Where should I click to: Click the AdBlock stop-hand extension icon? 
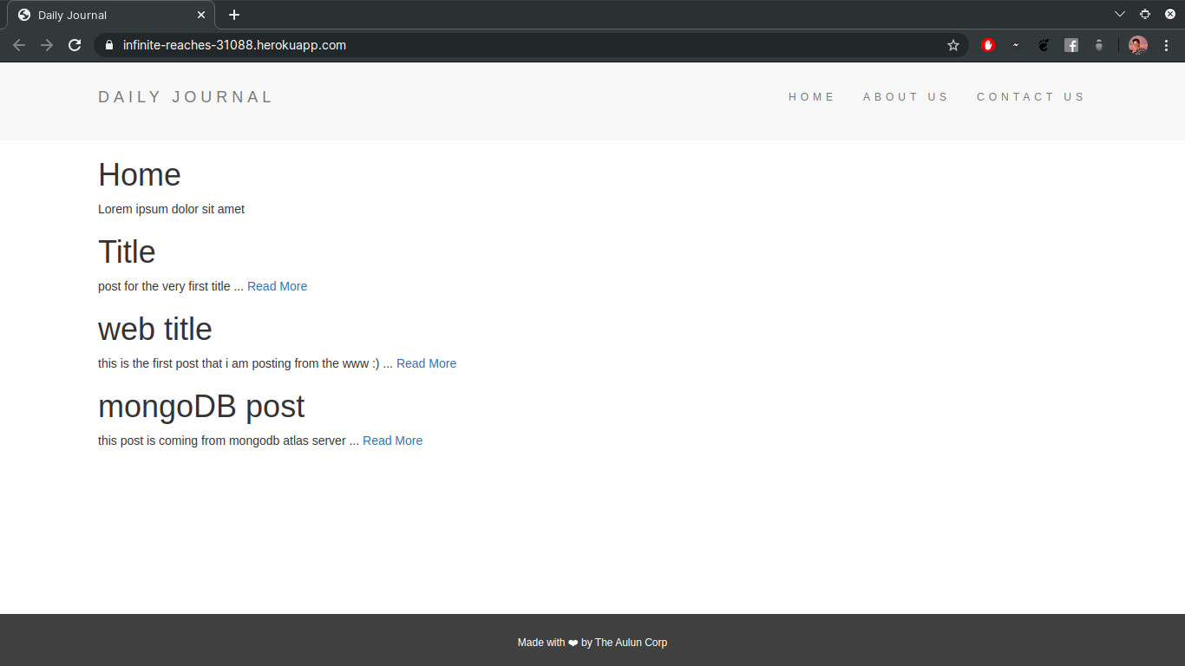(x=988, y=45)
